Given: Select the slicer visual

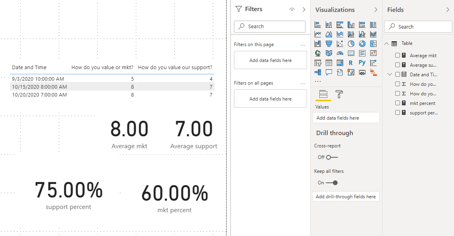Looking at the screenshot, I should 318,63.
